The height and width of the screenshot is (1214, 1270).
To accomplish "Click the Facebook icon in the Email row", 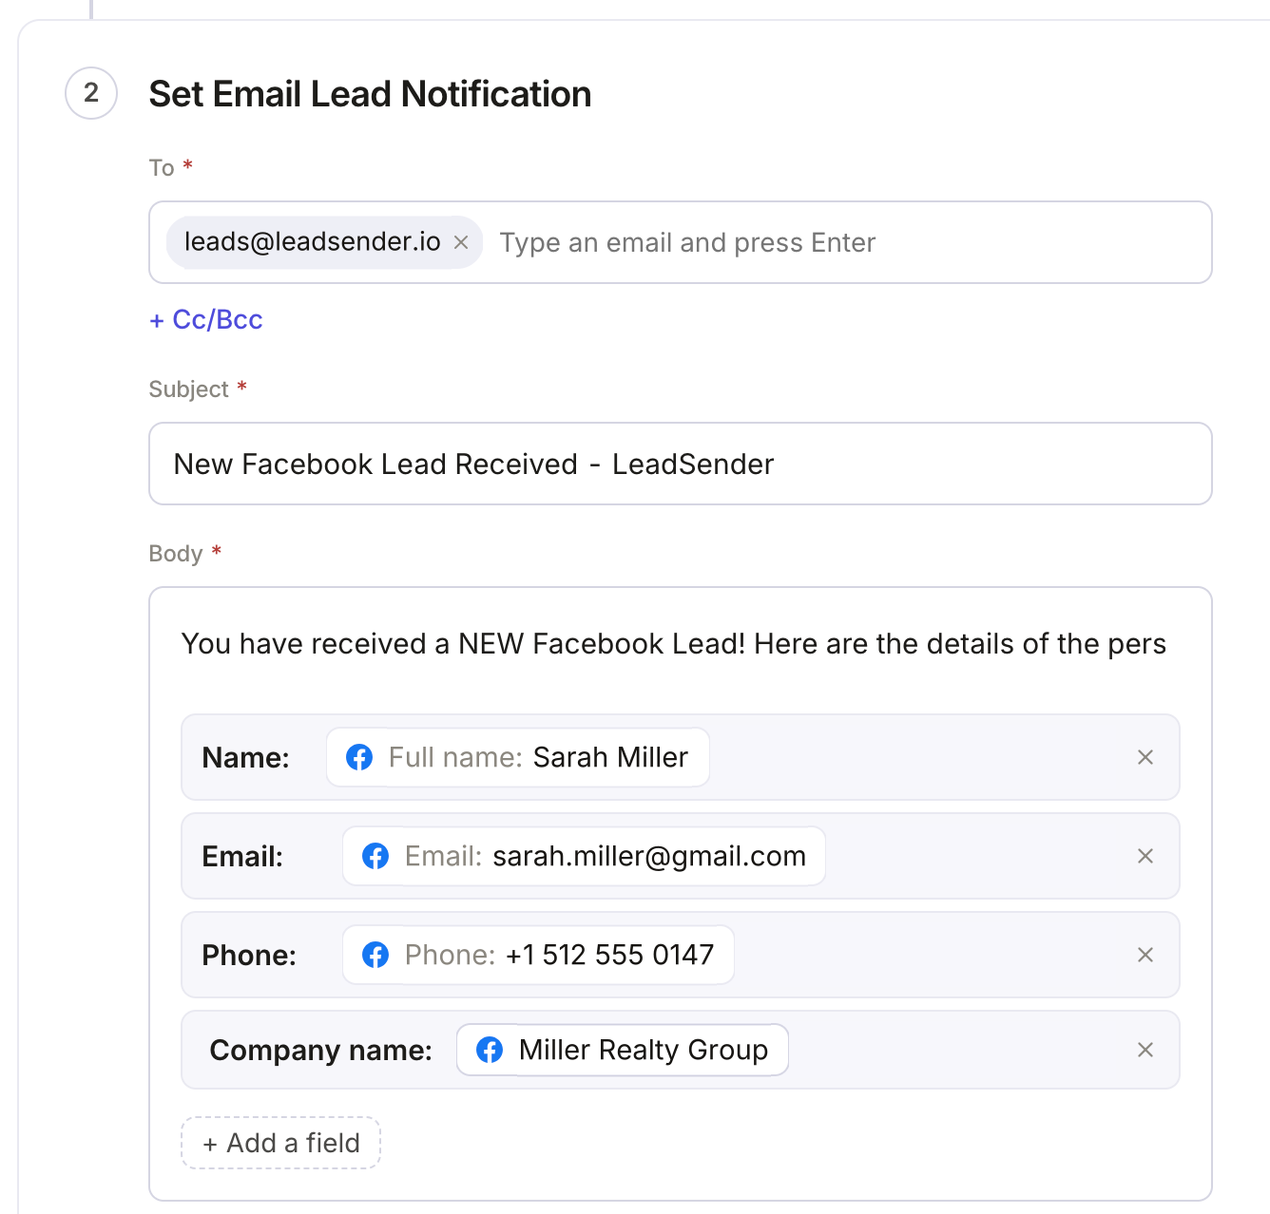I will pyautogui.click(x=375, y=856).
